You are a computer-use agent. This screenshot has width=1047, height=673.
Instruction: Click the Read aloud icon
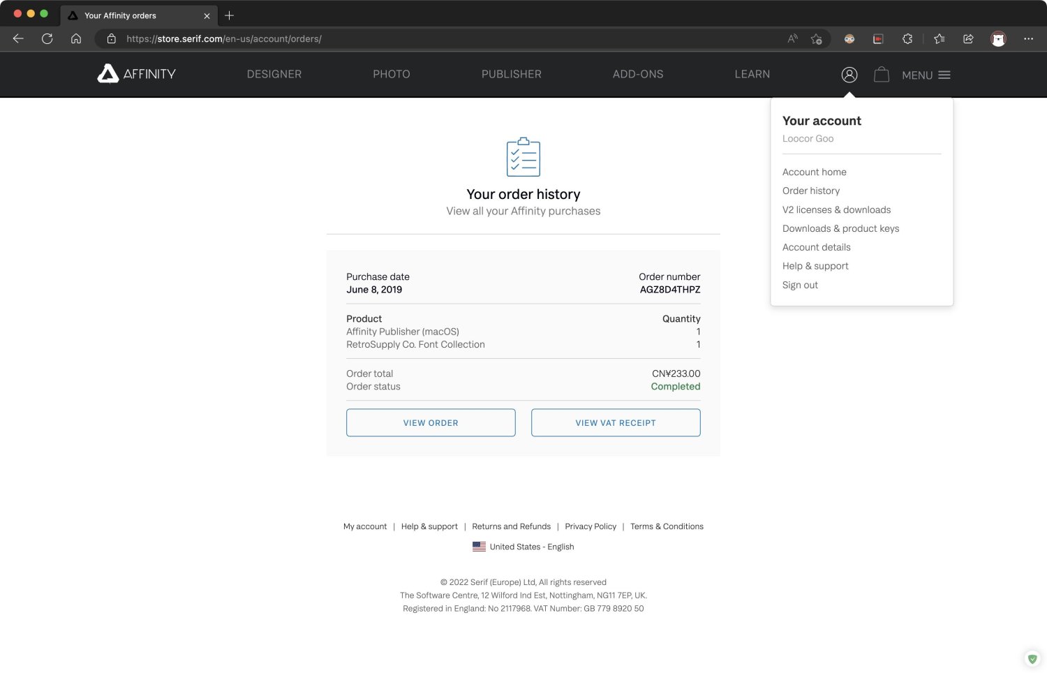(792, 39)
